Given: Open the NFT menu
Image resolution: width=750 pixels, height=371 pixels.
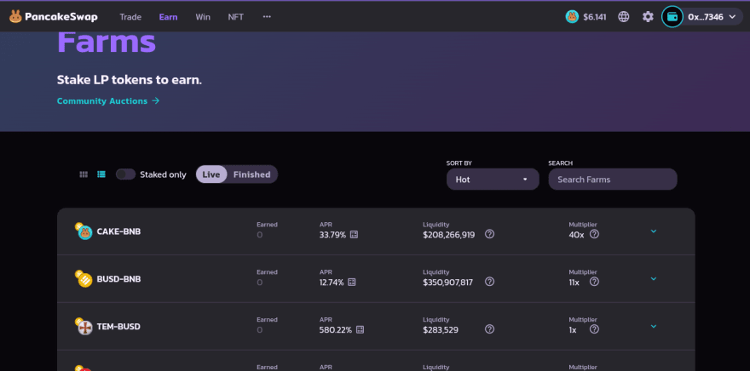Looking at the screenshot, I should [x=236, y=17].
